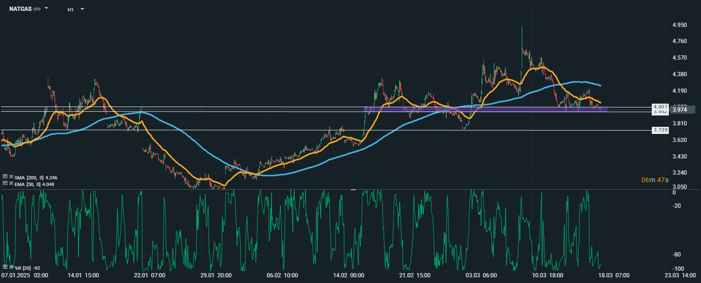Click the H1 timeframe label
The width and height of the screenshot is (701, 283).
click(x=70, y=9)
